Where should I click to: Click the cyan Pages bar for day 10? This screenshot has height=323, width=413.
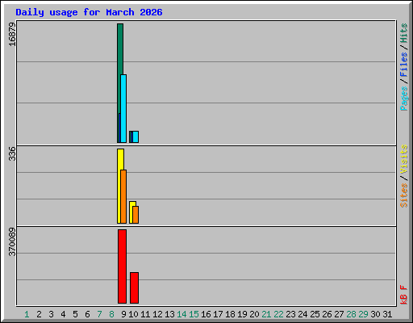(x=136, y=136)
